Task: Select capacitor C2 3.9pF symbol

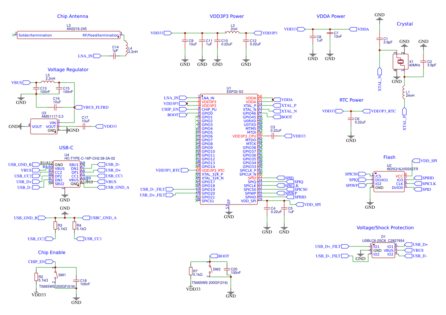Action: 423,62
